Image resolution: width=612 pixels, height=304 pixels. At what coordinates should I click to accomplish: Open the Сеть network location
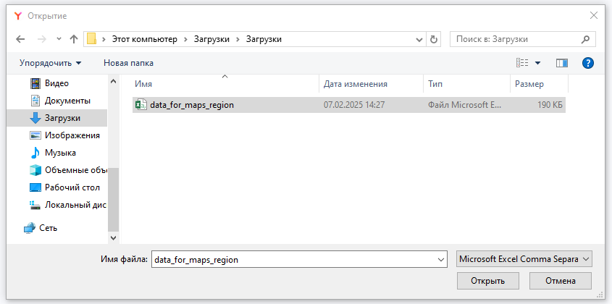tap(48, 227)
